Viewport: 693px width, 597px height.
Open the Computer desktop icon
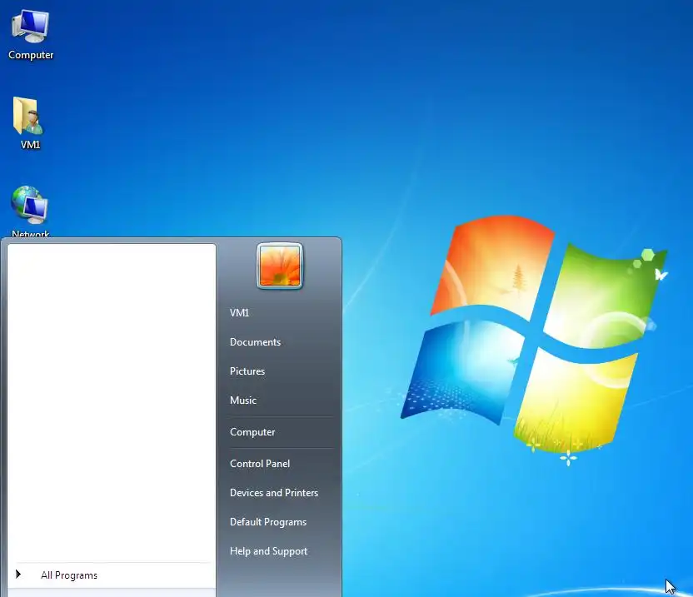click(x=31, y=35)
